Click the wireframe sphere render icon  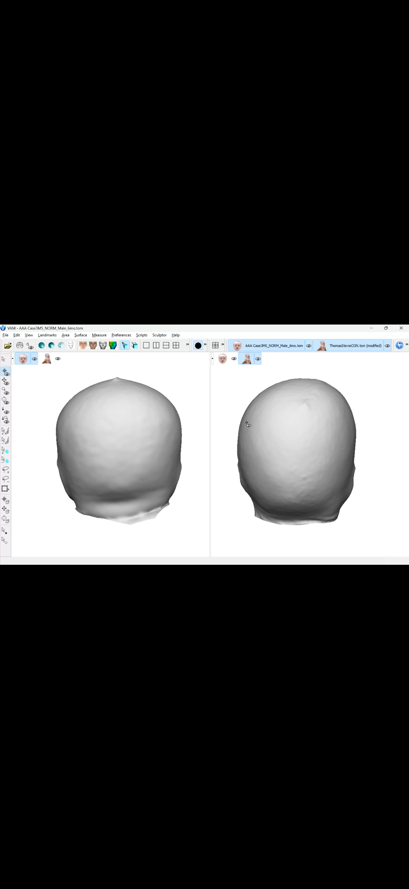point(61,345)
